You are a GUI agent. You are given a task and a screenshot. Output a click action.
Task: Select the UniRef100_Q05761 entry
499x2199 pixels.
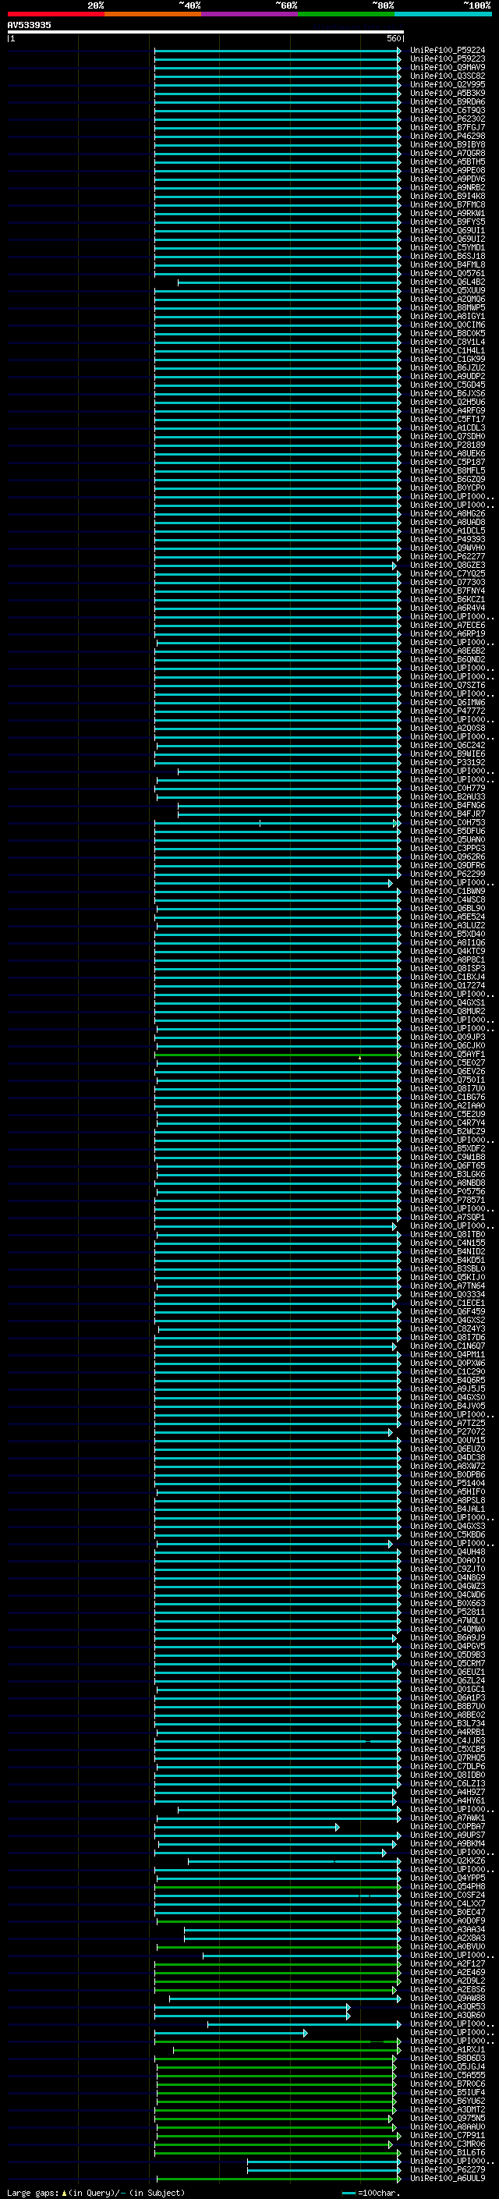click(447, 274)
